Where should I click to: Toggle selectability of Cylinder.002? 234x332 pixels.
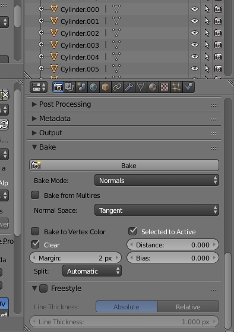(x=207, y=33)
